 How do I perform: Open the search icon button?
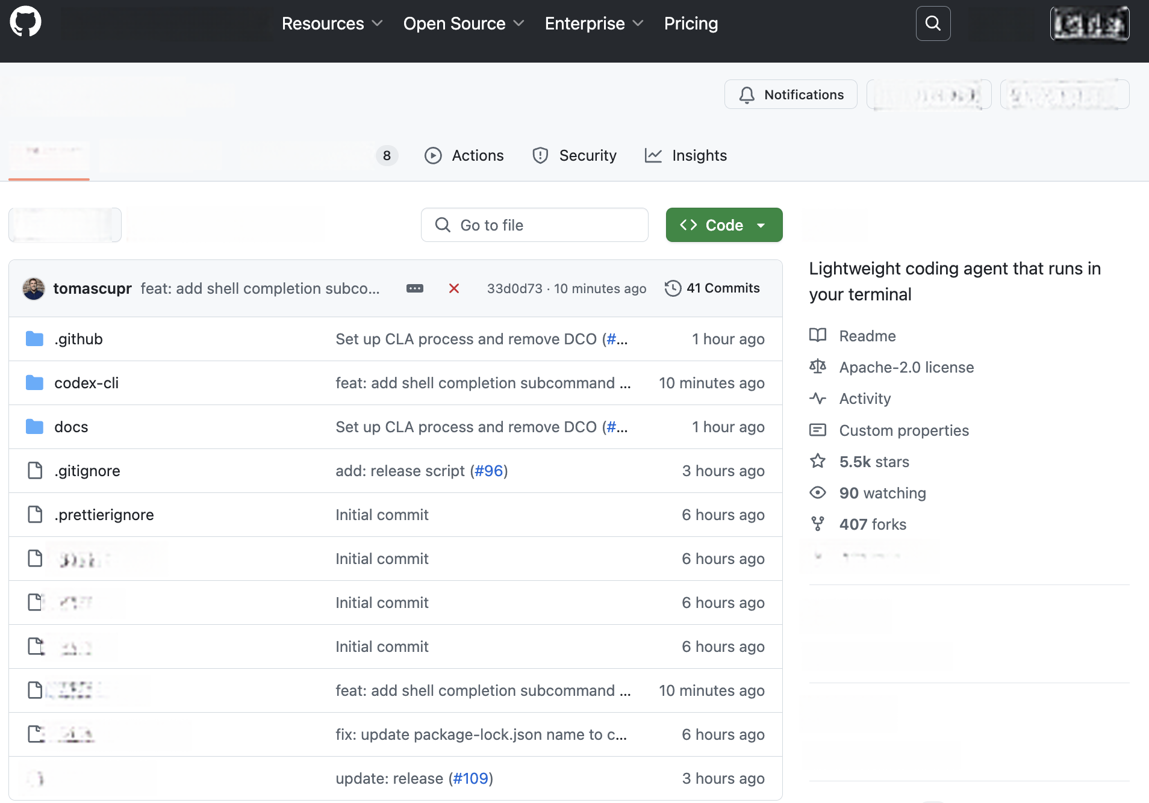click(933, 23)
